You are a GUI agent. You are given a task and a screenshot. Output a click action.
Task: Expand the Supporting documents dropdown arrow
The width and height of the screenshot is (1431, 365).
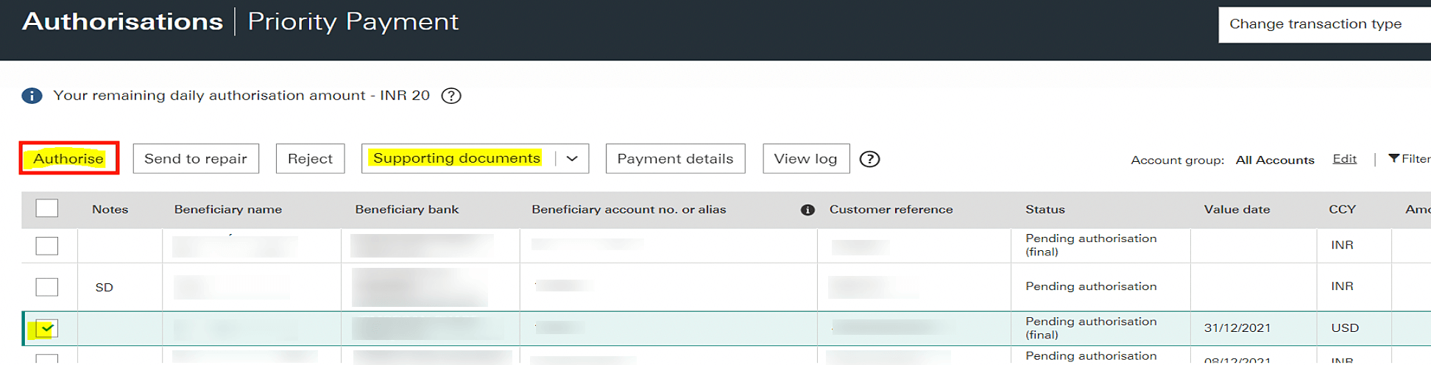[572, 159]
